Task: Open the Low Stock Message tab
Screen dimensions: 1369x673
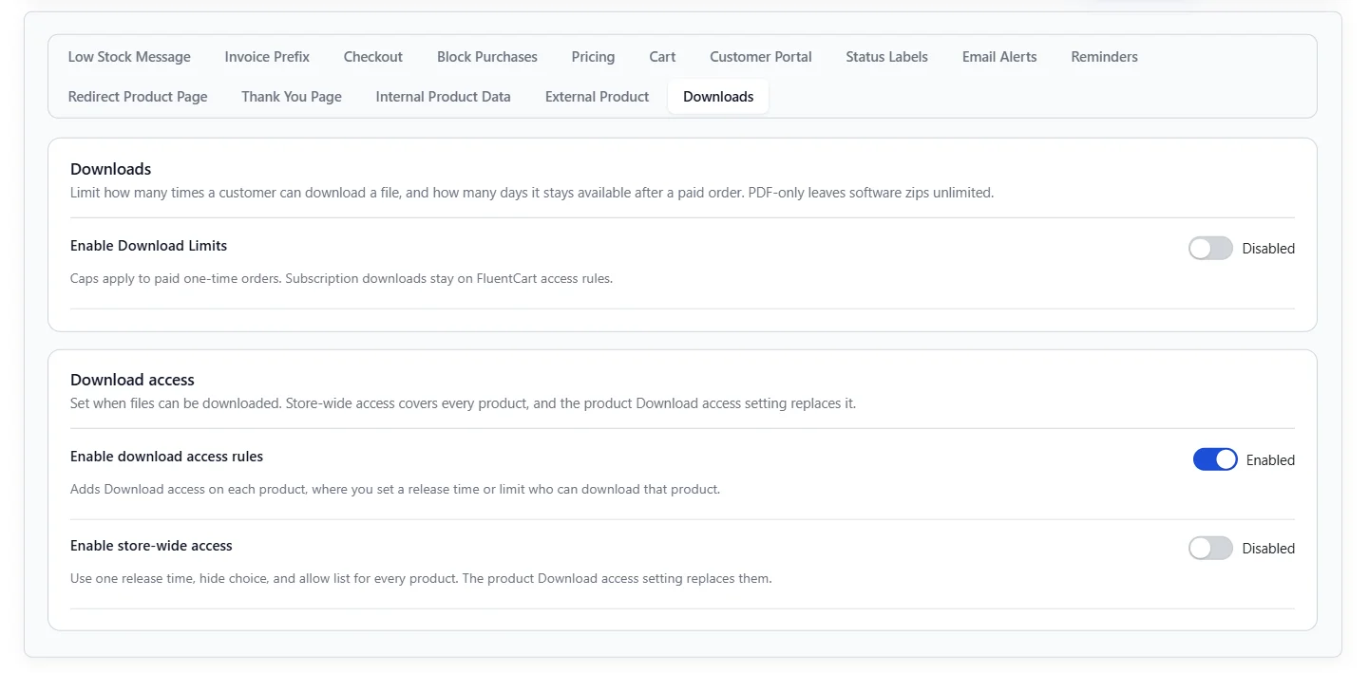Action: 129,57
